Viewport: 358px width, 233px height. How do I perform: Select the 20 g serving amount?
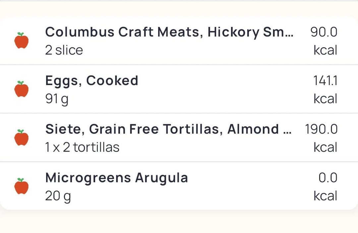click(x=58, y=196)
